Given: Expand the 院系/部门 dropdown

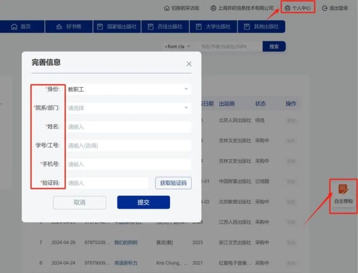Looking at the screenshot, I should (x=128, y=108).
